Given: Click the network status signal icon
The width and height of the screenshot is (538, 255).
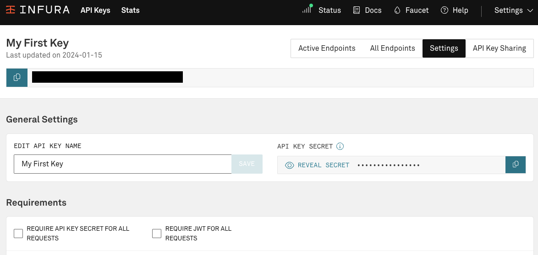Looking at the screenshot, I should tap(307, 9).
